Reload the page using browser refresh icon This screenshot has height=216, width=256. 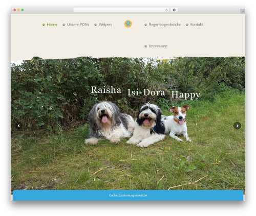click(166, 10)
